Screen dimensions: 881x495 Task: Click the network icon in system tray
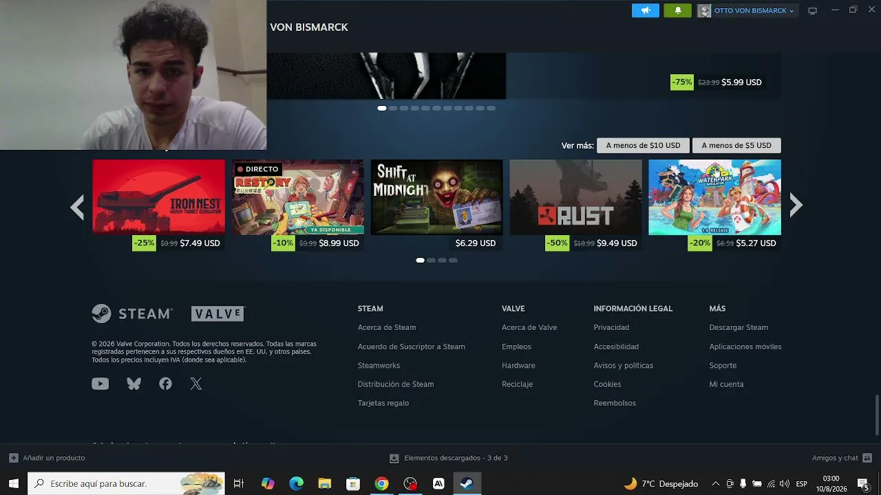[771, 484]
